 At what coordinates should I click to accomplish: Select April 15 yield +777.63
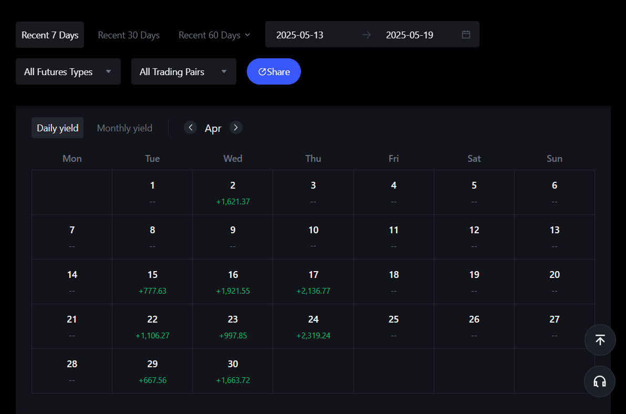pos(152,282)
